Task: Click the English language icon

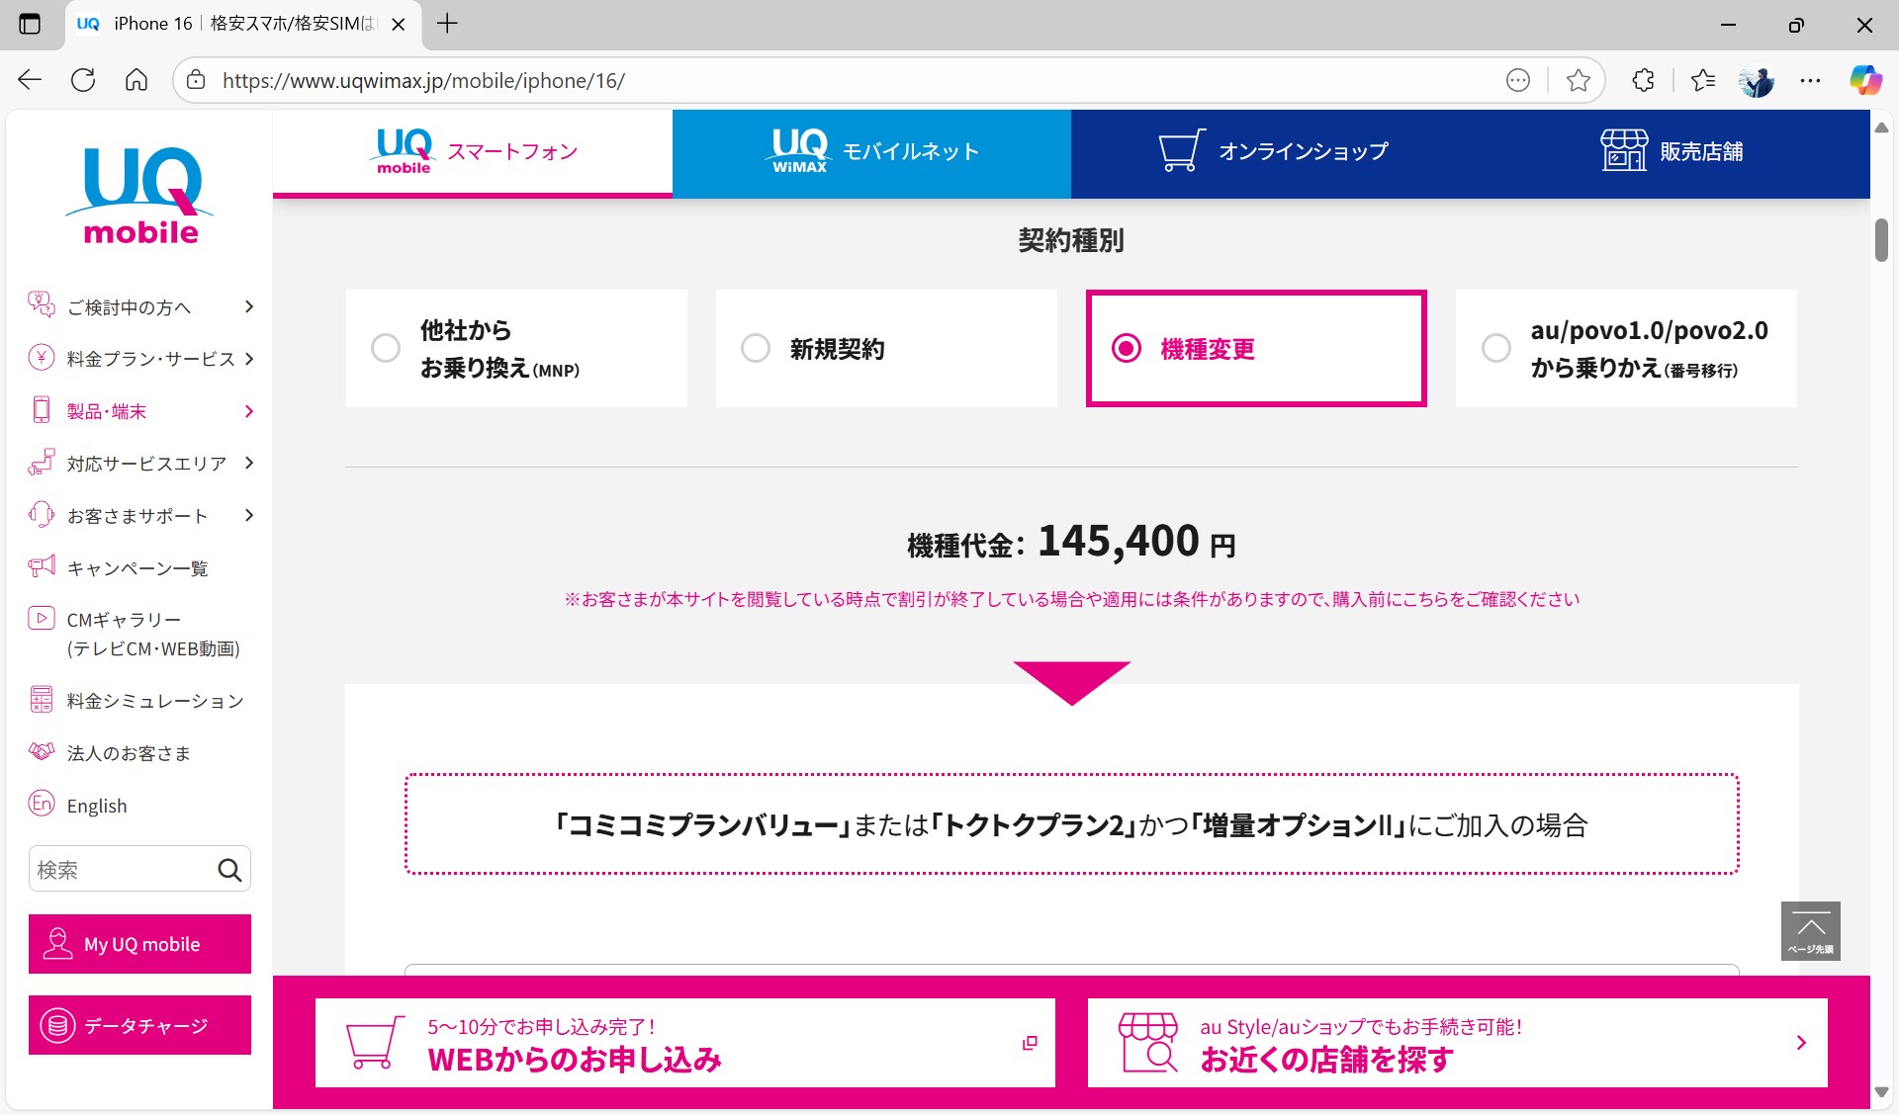Action: [x=42, y=804]
